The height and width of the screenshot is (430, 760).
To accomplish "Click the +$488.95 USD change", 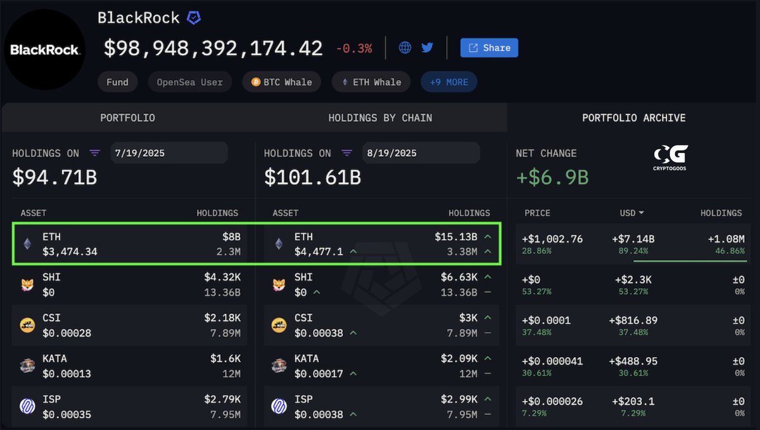I will (633, 361).
